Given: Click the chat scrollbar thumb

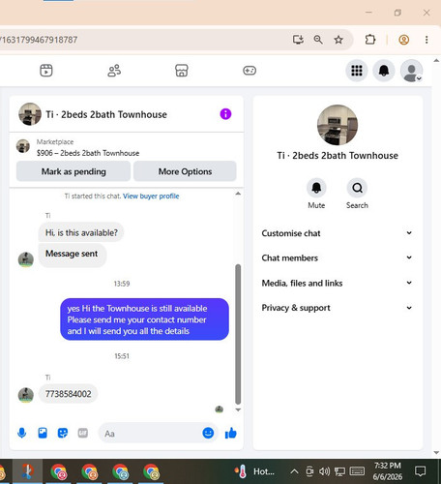Looking at the screenshot, I should point(238,334).
